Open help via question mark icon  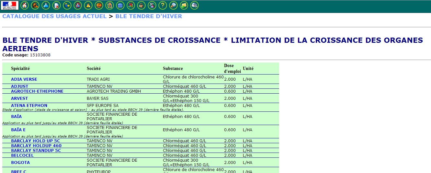pos(163,5)
